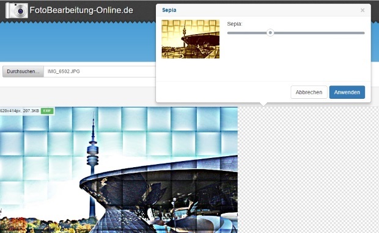Click the transparent checkered canvas area

(x=308, y=169)
